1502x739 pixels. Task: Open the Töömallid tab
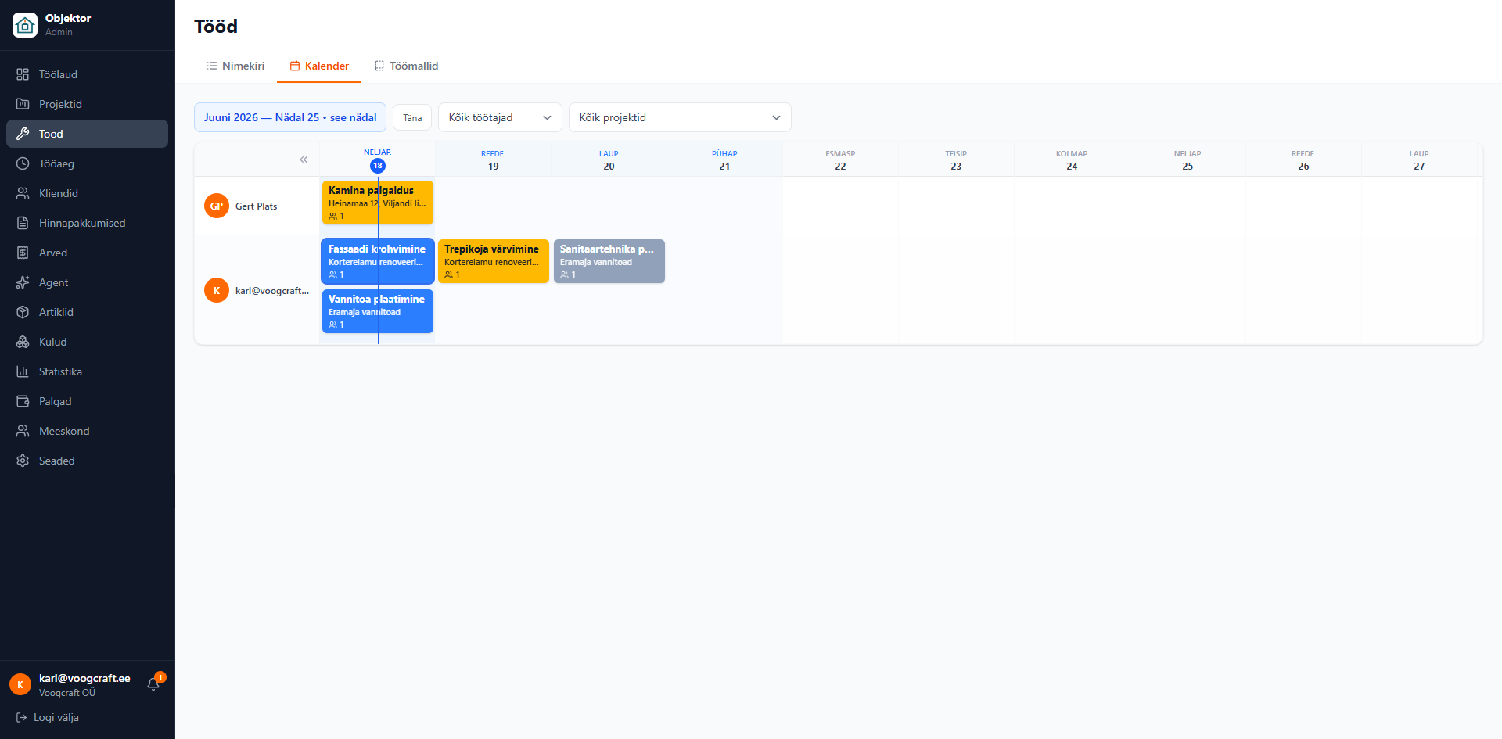click(x=406, y=66)
